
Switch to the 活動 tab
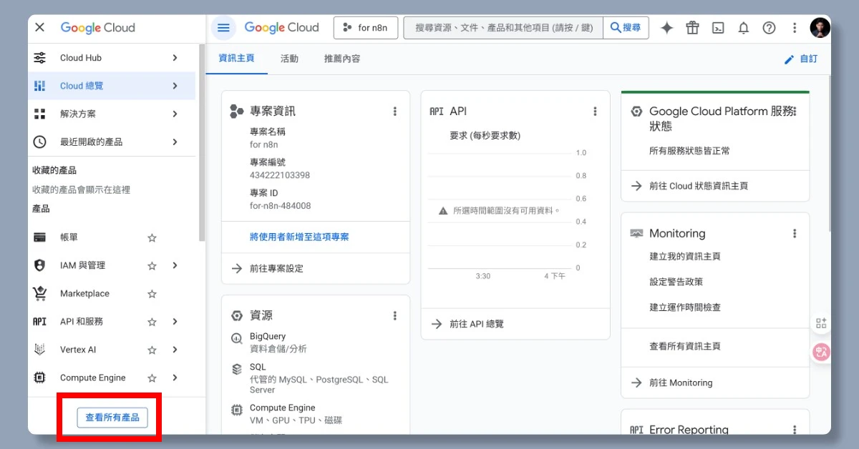289,59
